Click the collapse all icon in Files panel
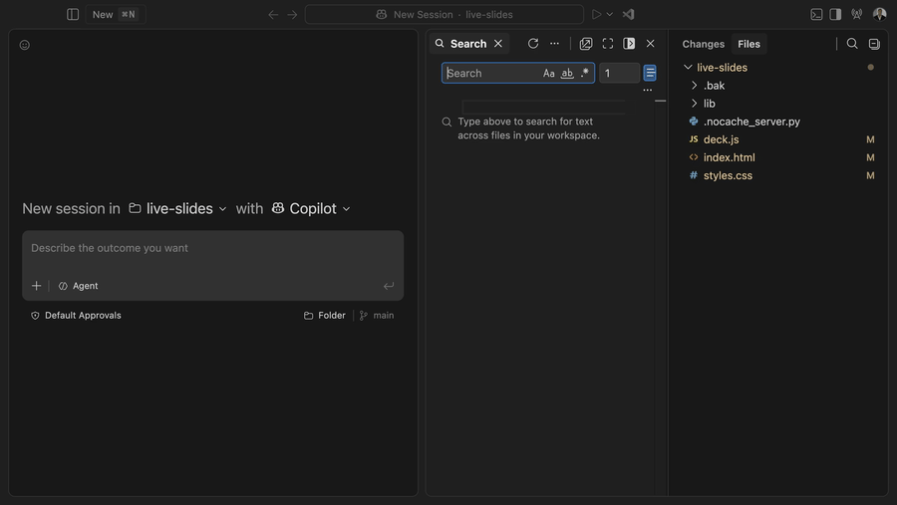897x505 pixels. [x=874, y=44]
